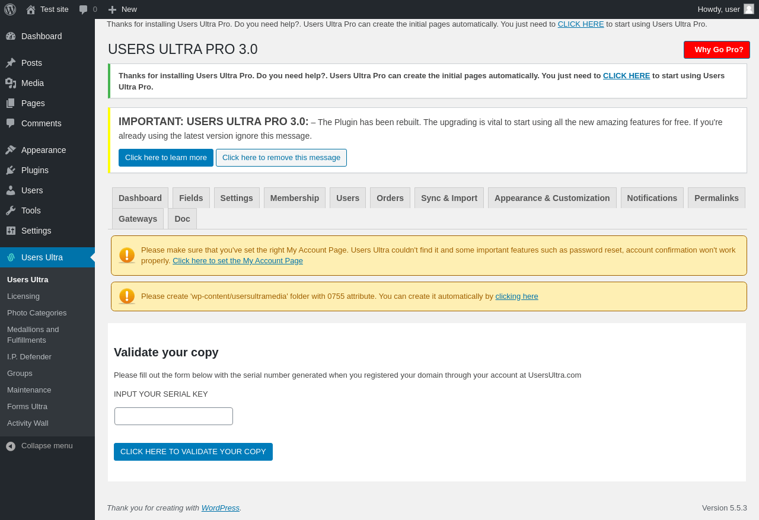Click the validate your copy button
The width and height of the screenshot is (759, 520).
pos(193,452)
